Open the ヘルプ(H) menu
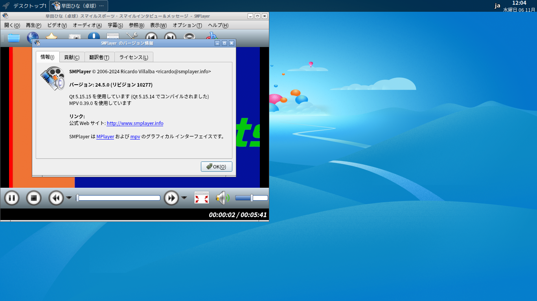The width and height of the screenshot is (537, 301). tap(218, 25)
